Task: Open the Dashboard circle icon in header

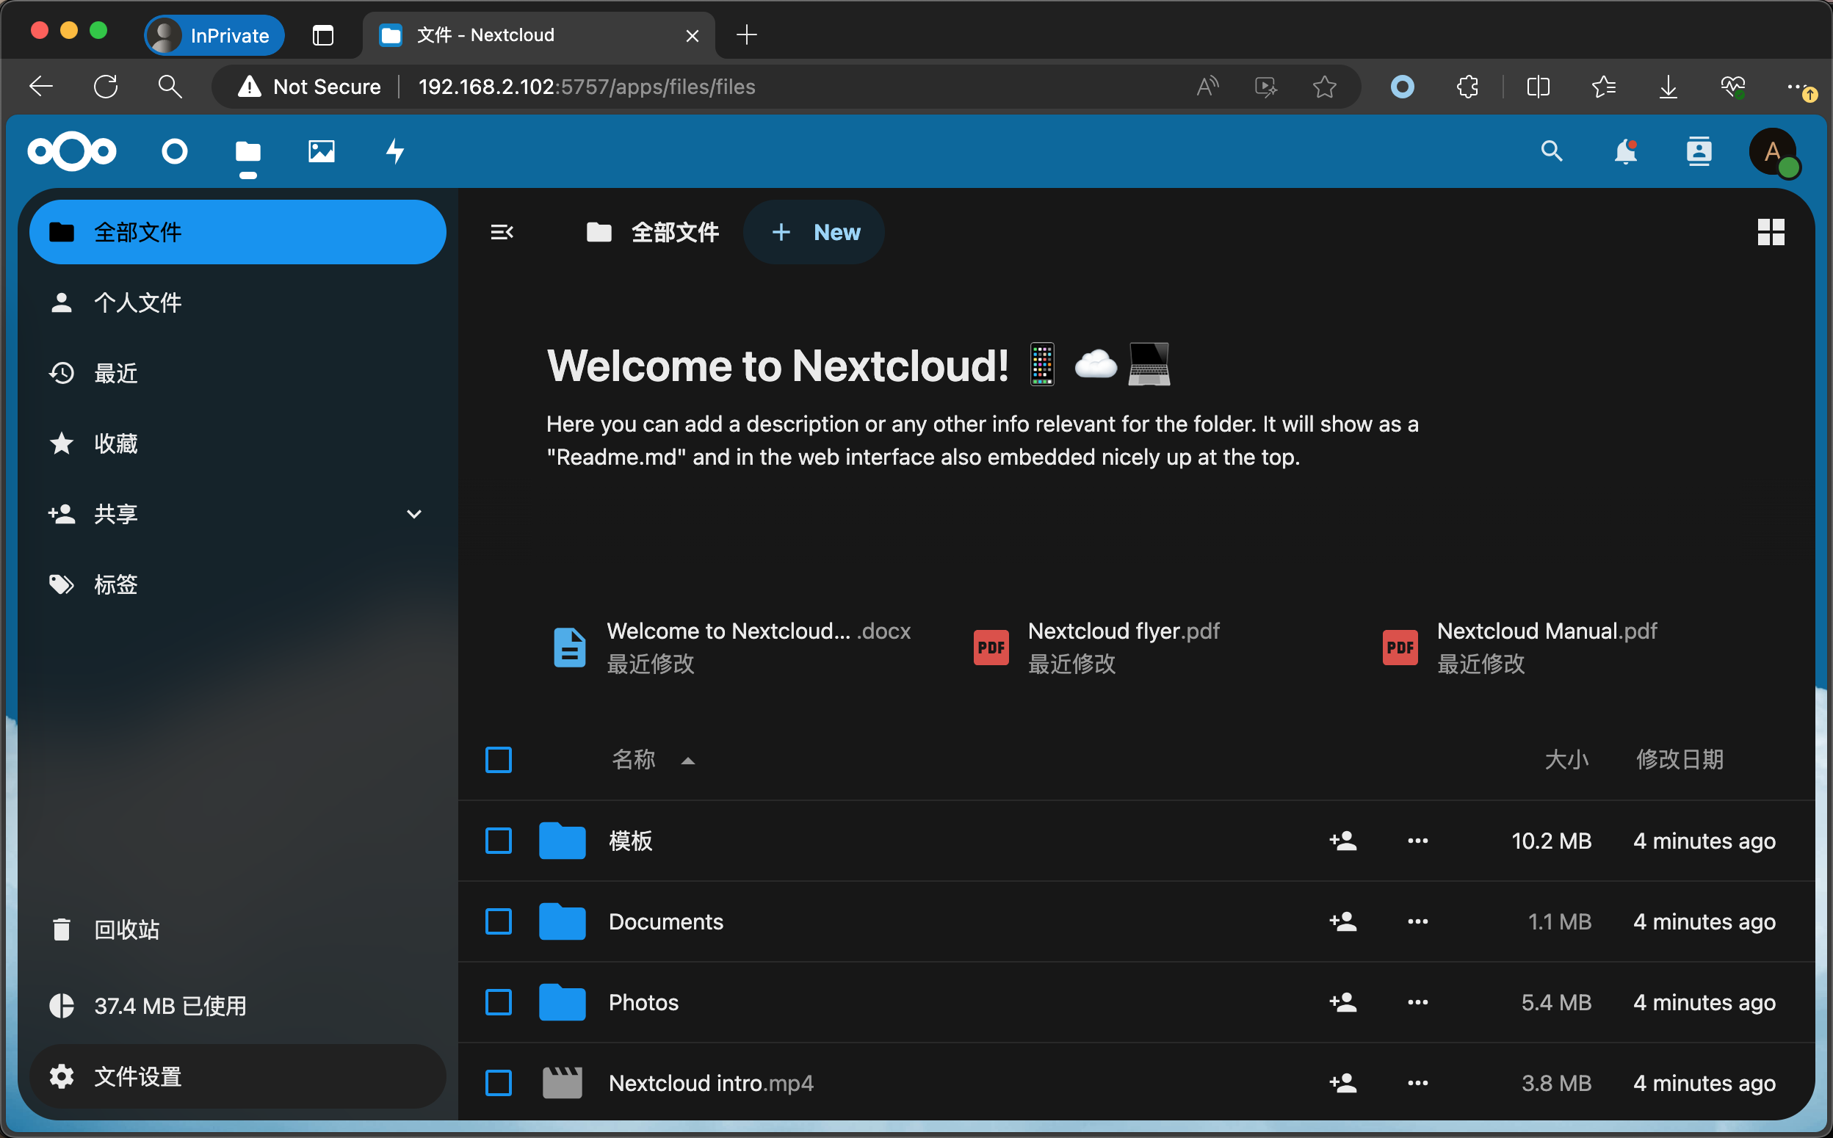Action: pyautogui.click(x=174, y=151)
